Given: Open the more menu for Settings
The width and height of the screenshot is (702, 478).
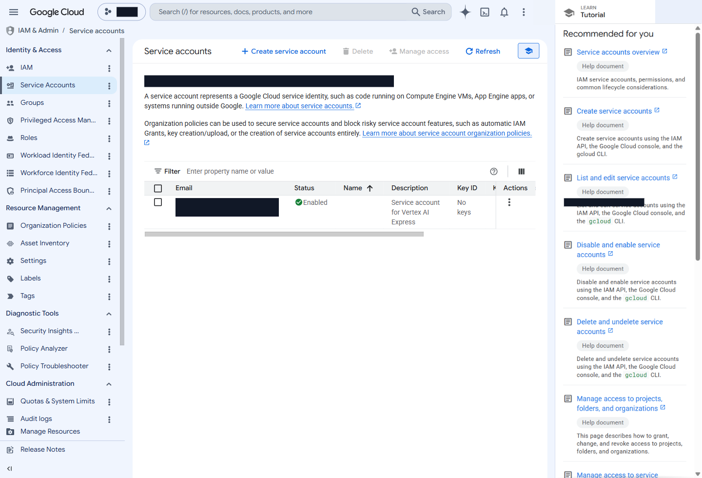Looking at the screenshot, I should (x=109, y=261).
